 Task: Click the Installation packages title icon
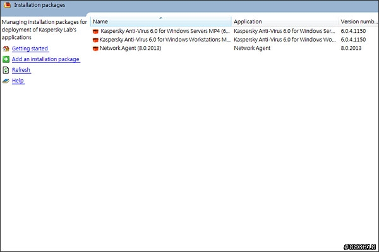[x=7, y=5]
